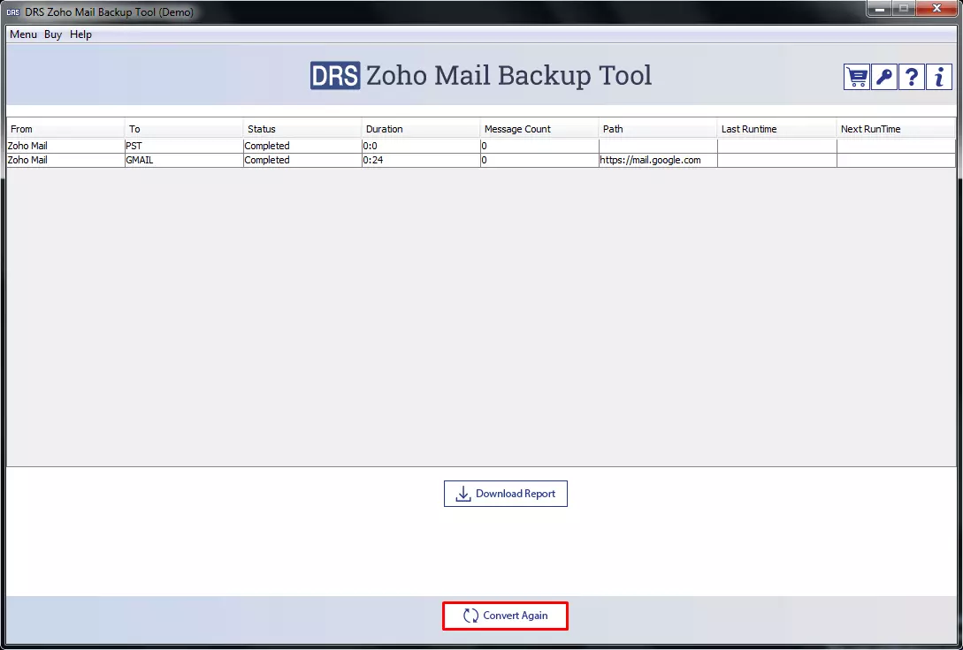Select the PST cell in first row
The image size is (963, 650).
[x=184, y=146]
